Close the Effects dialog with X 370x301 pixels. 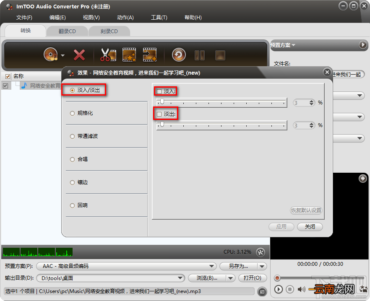point(327,72)
